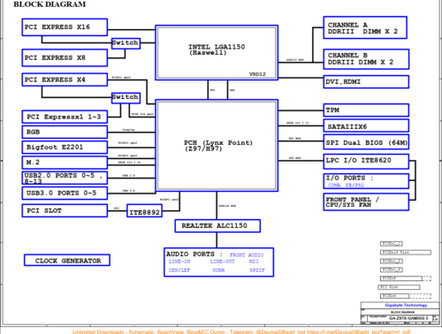Screen dimensions: 442x334
Task: Select the USB2.0 PORTS 0~5, 8~13 block
Action: [x=65, y=178]
